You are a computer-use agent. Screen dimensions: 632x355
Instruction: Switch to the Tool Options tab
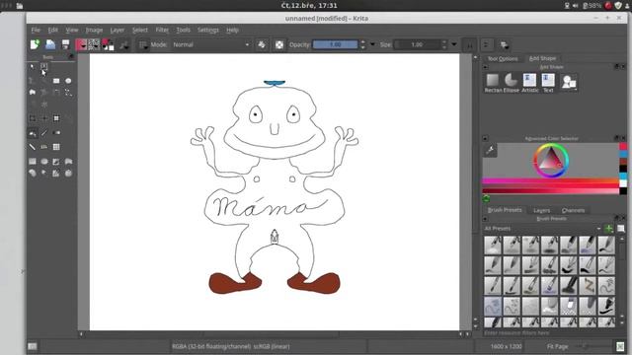[503, 59]
